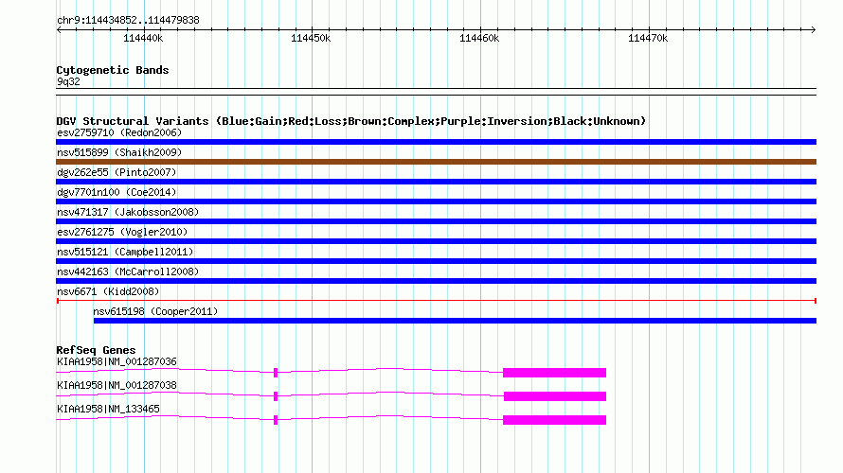Click the 114460k ruler tick label
This screenshot has width=843, height=473.
(x=479, y=38)
